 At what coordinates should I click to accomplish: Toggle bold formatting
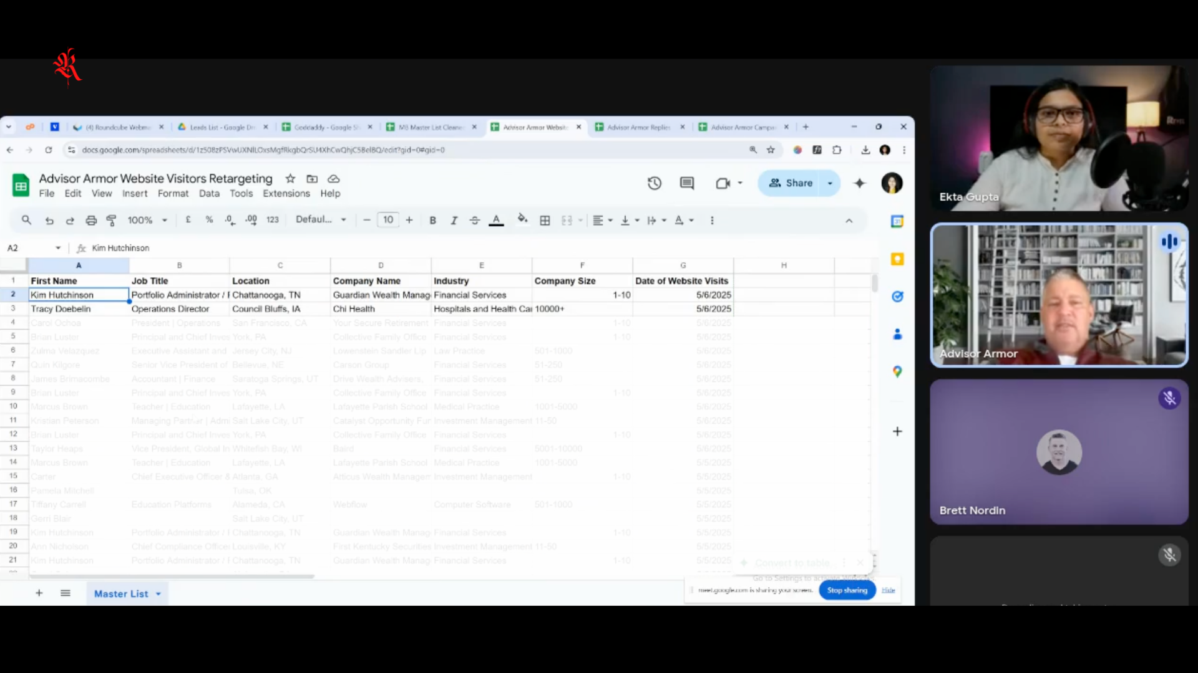[432, 220]
